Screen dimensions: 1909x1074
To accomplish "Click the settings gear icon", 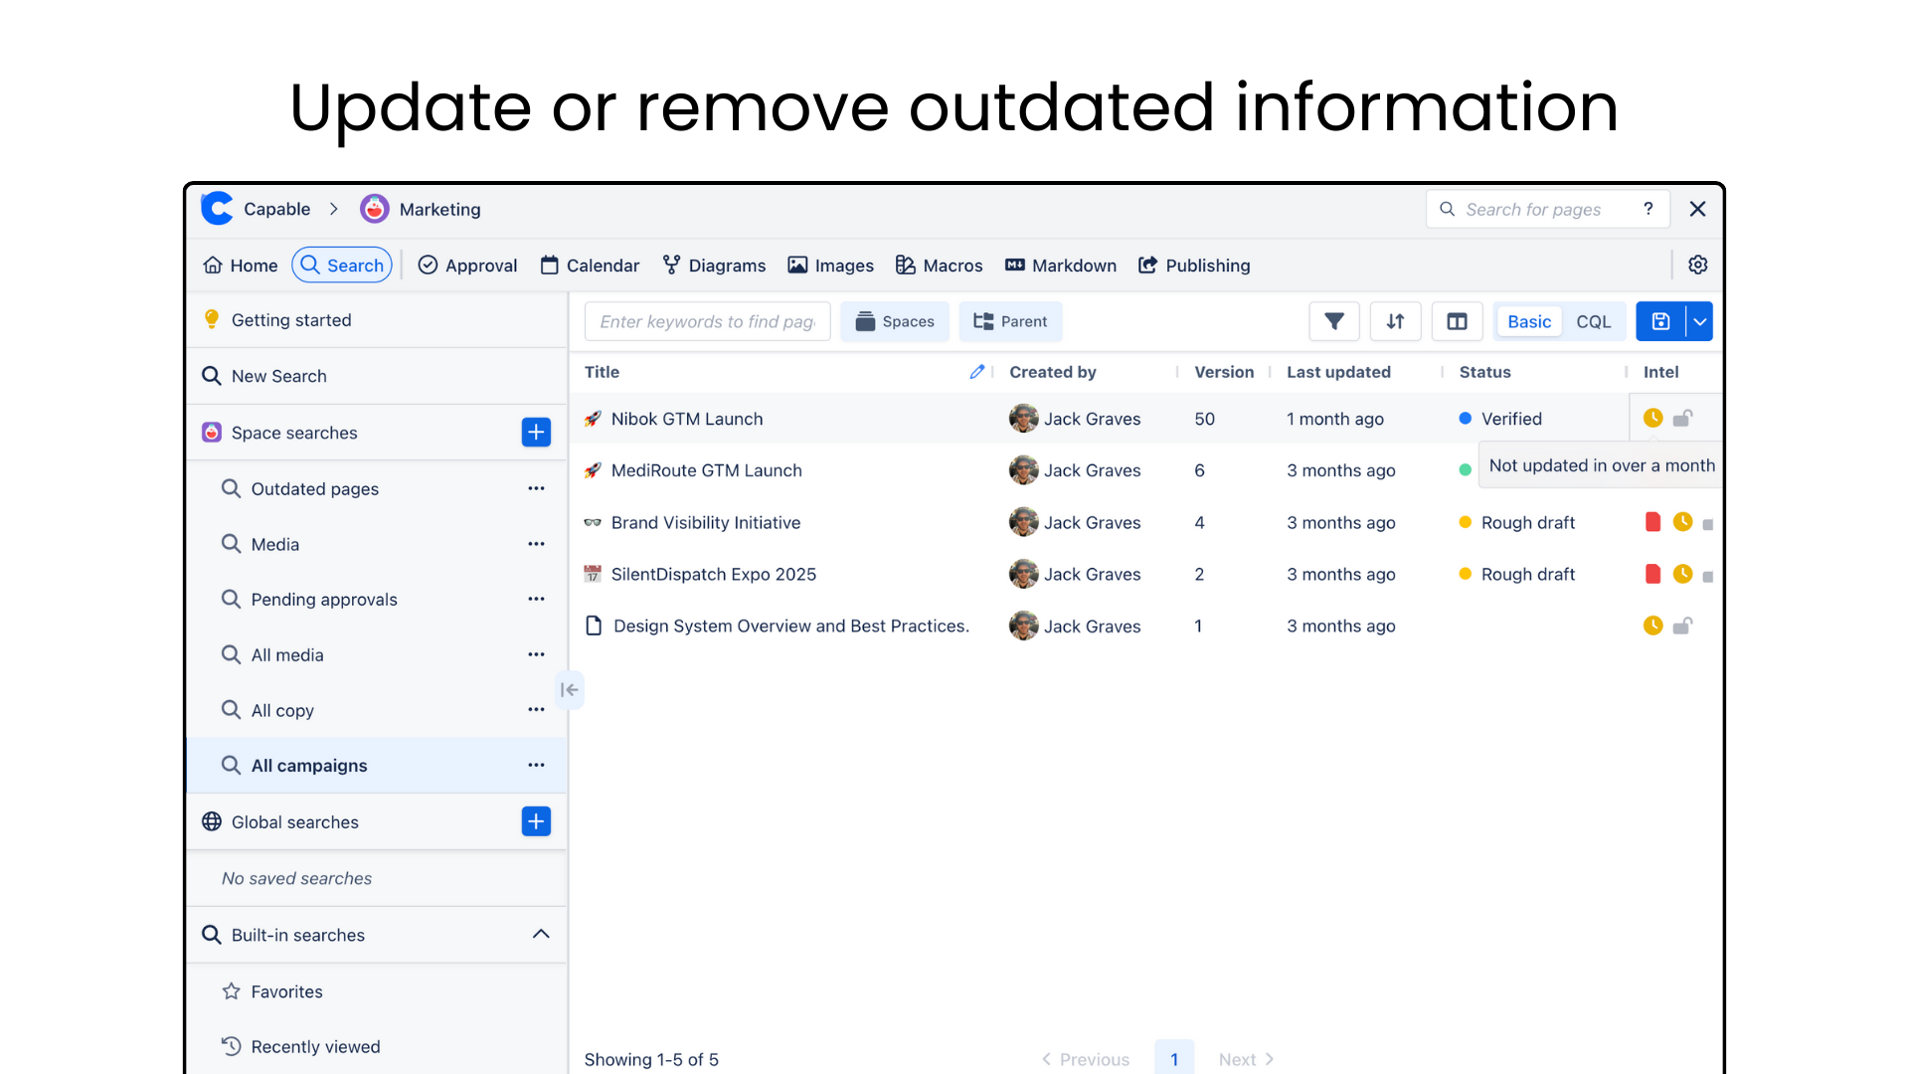I will (x=1698, y=265).
